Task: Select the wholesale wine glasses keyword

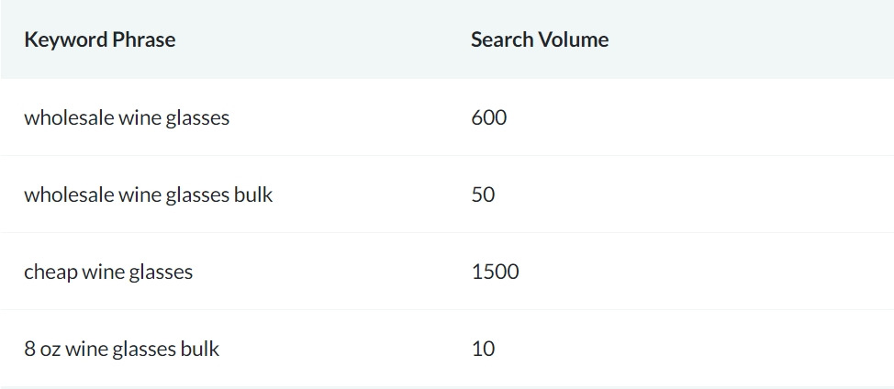Action: tap(127, 117)
